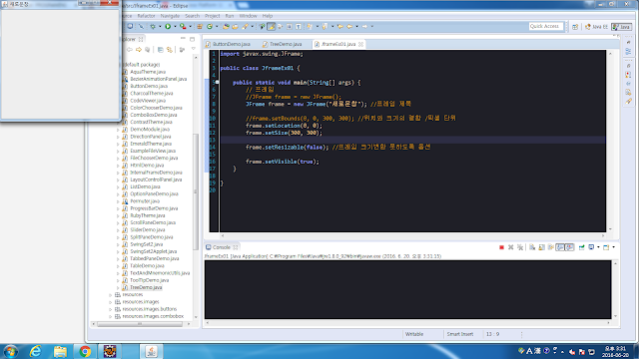Switch to the Java EE perspective
The height and width of the screenshot is (359, 639).
click(x=596, y=27)
